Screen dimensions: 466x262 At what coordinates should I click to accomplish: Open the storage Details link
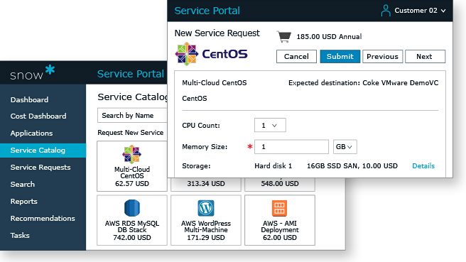coord(423,165)
